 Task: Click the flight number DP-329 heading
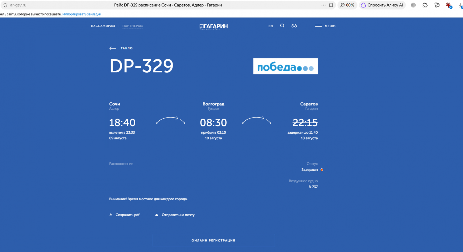(142, 66)
